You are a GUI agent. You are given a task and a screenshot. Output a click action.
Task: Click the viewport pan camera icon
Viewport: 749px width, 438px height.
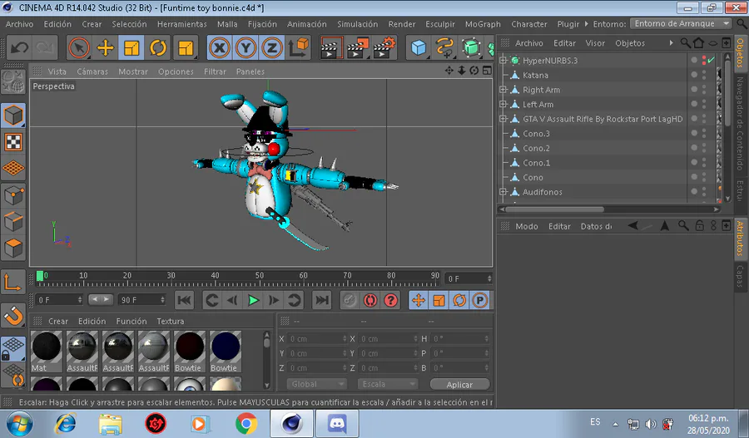click(449, 71)
